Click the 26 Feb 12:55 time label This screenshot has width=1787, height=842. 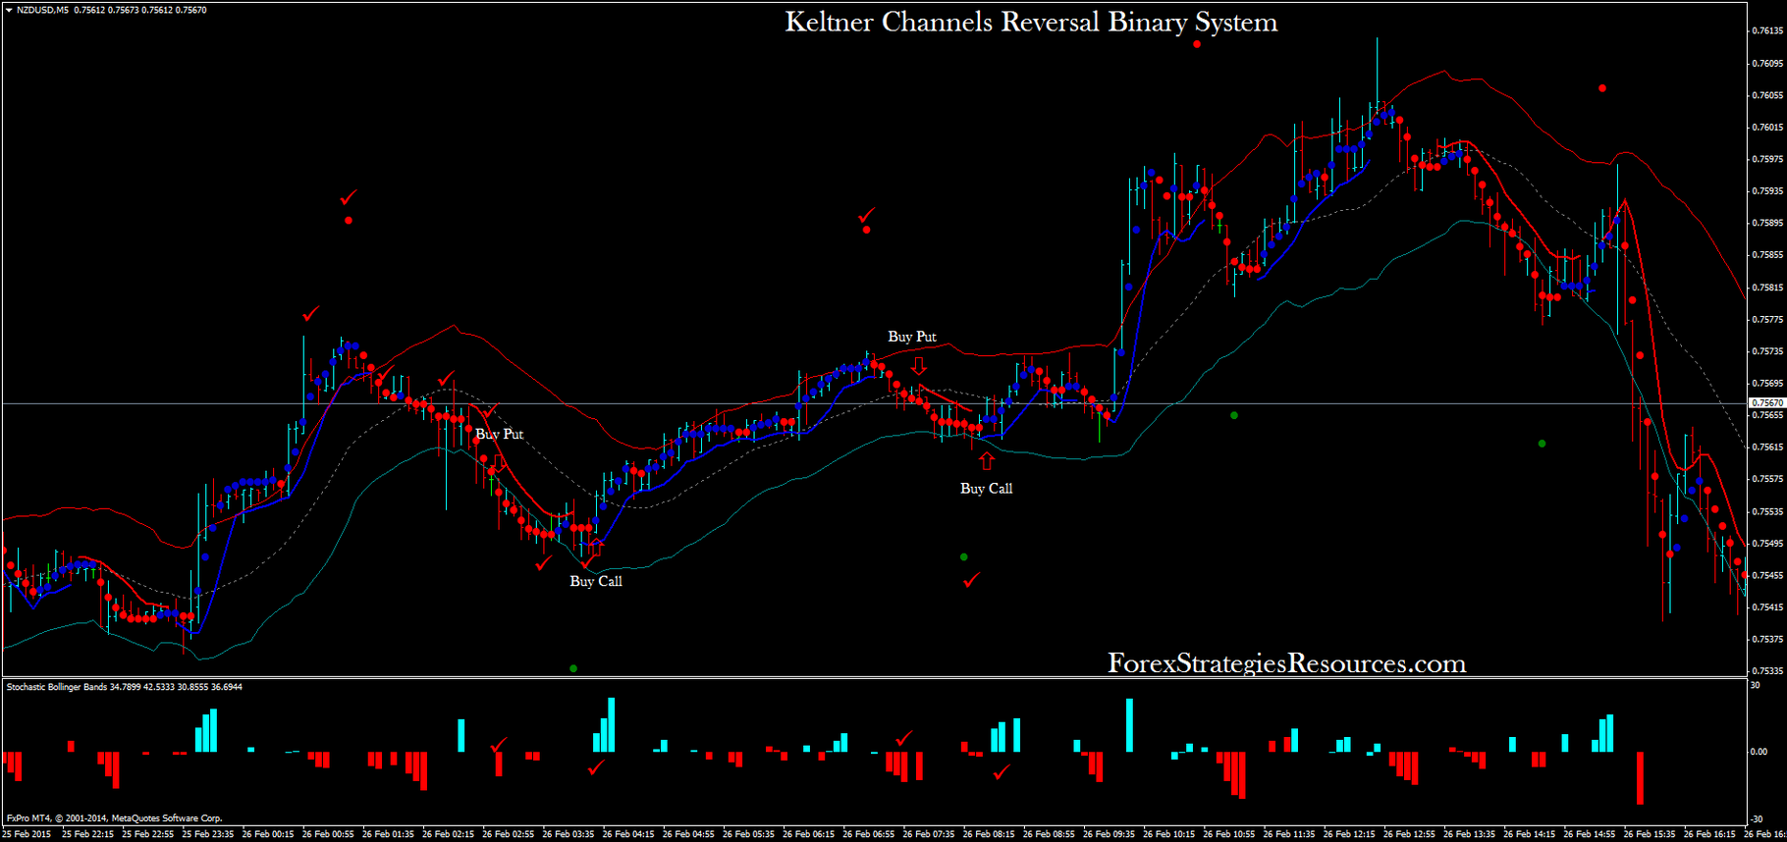point(1410,834)
